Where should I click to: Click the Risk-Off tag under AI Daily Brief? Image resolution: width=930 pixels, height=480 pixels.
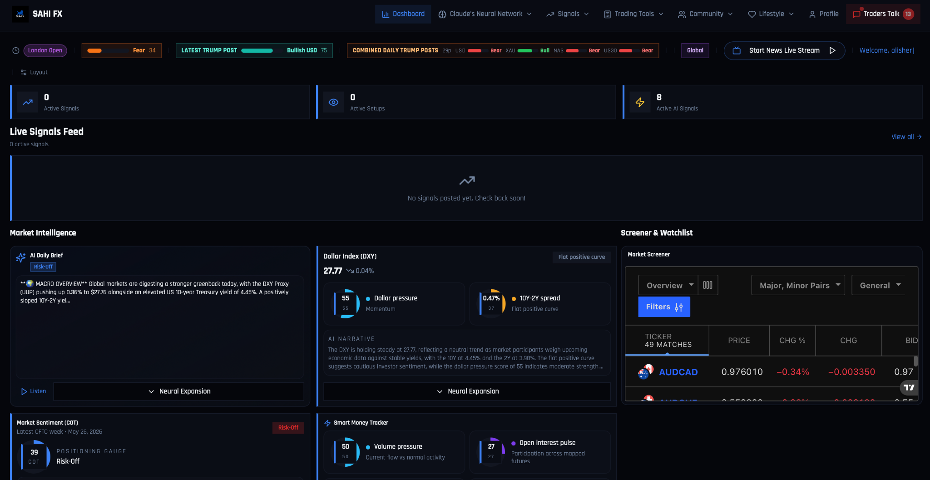click(x=43, y=267)
